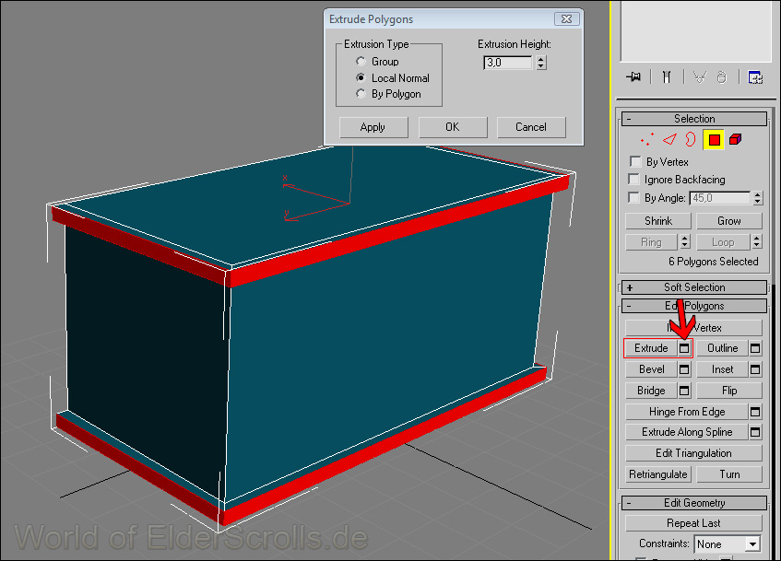Collapse the Edit Geometry rollout
Screen dimensions: 781x561
tap(693, 503)
